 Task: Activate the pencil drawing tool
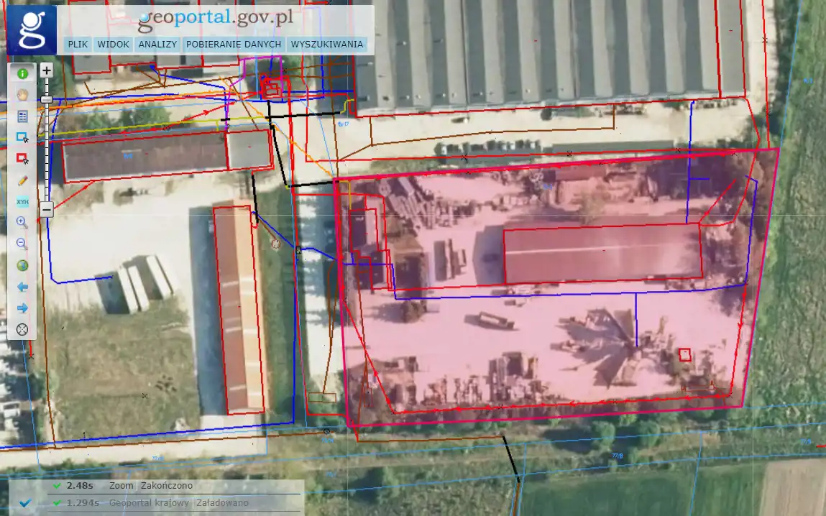[22, 180]
